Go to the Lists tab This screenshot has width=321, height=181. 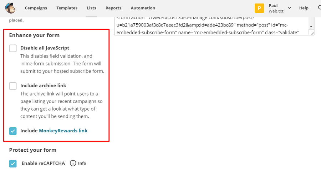click(91, 8)
